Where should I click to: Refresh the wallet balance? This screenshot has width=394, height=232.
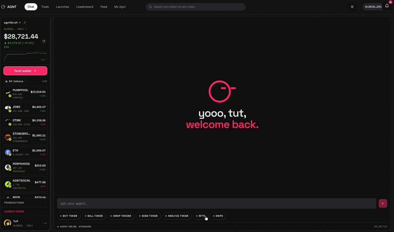[44, 41]
